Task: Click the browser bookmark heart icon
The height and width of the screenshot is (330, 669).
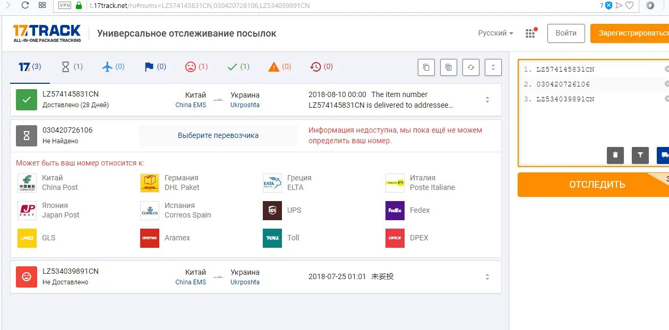Action: click(x=630, y=5)
